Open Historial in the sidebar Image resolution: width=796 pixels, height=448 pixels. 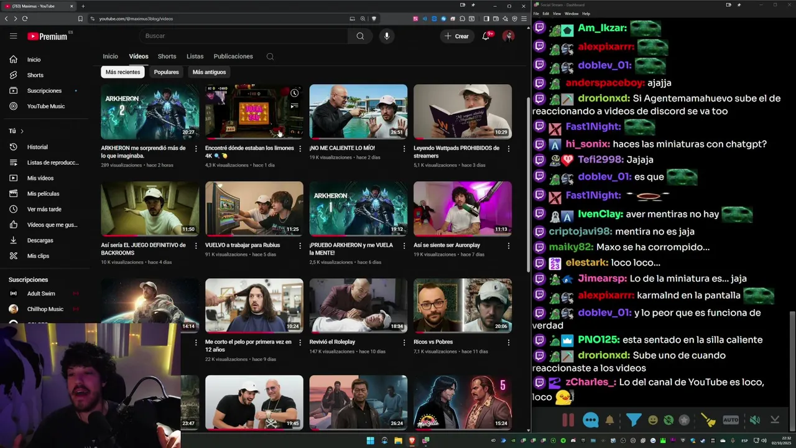pos(37,147)
